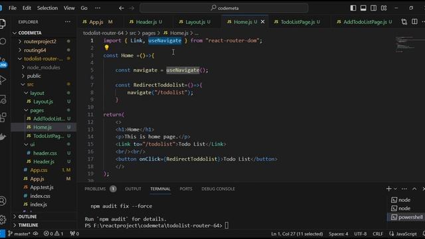
Task: Open the Docker view in activity bar
Action: (3, 136)
